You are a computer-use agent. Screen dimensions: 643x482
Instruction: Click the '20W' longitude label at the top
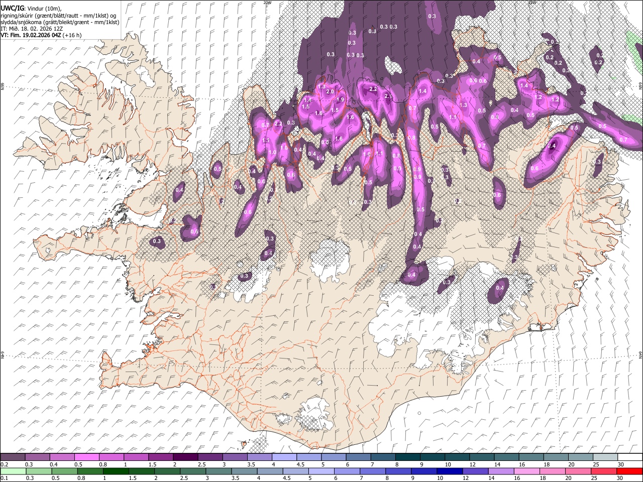[267, 3]
